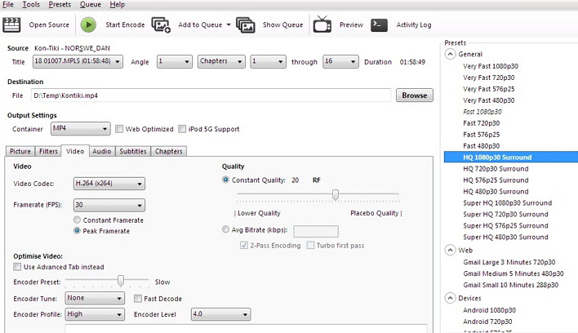The image size is (578, 333).
Task: Click the Preview label
Action: [x=351, y=24]
